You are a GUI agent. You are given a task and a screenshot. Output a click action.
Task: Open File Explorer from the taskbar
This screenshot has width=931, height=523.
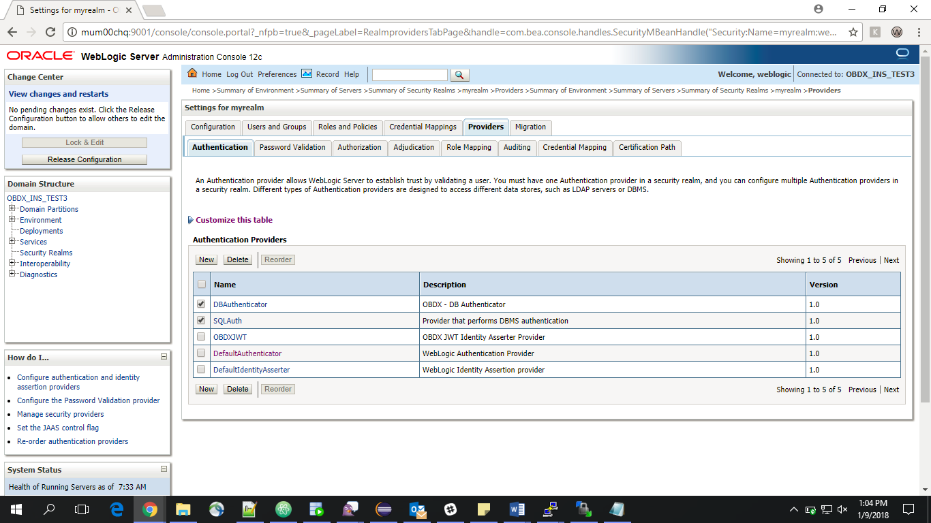[183, 509]
